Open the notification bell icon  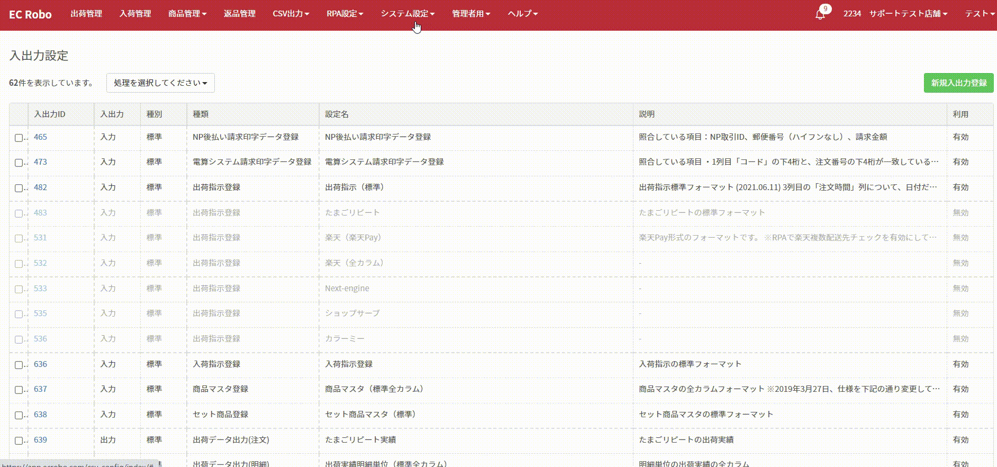820,14
